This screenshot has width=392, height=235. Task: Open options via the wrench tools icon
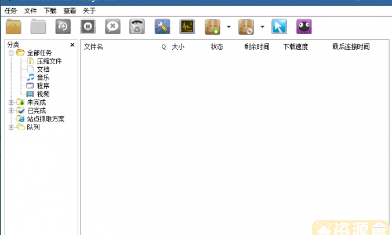162,27
